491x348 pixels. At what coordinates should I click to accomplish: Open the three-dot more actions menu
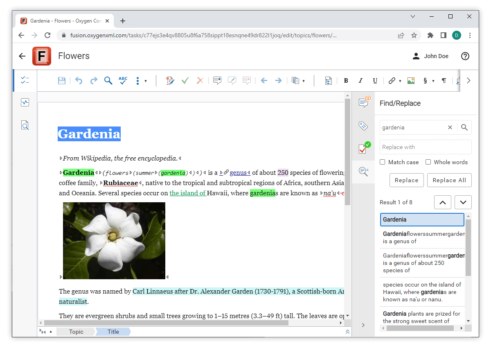coord(137,81)
